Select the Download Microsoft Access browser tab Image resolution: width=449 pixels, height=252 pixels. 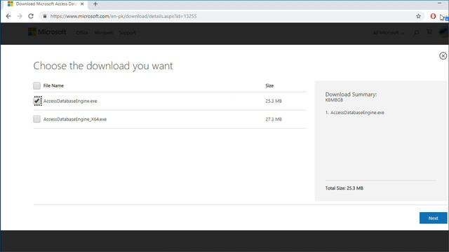(x=46, y=4)
